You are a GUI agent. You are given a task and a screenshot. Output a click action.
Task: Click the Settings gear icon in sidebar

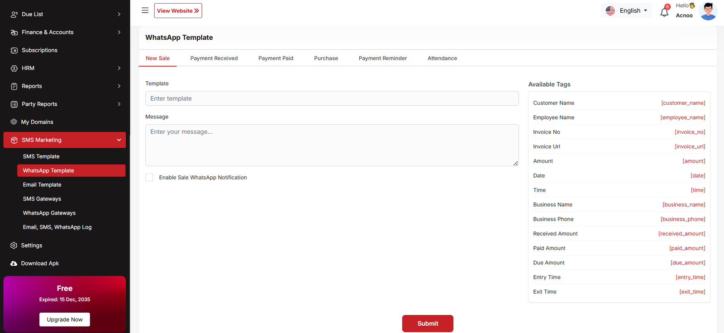tap(14, 245)
